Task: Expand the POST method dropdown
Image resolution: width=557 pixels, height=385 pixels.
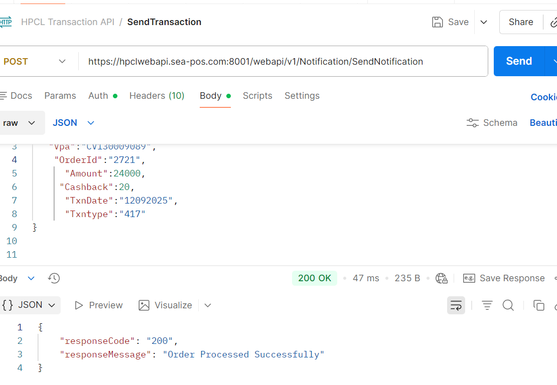Action: [34, 62]
